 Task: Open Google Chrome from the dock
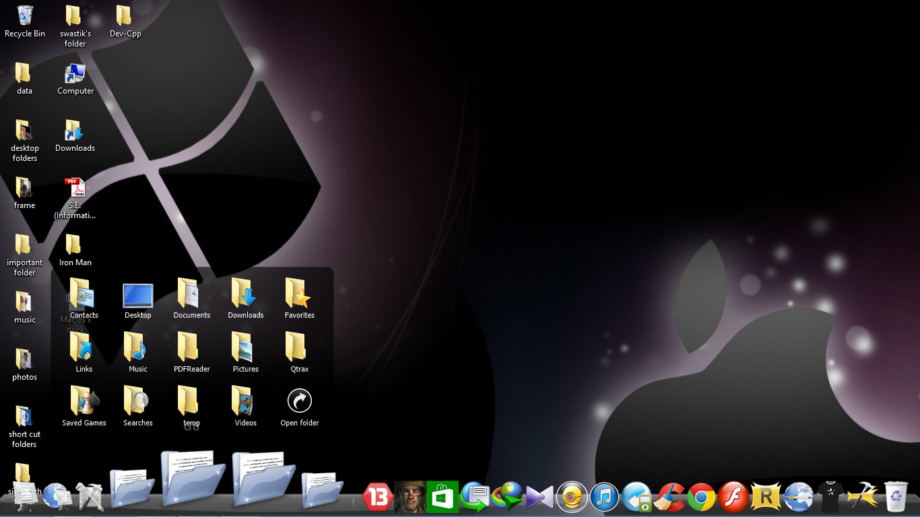click(701, 497)
